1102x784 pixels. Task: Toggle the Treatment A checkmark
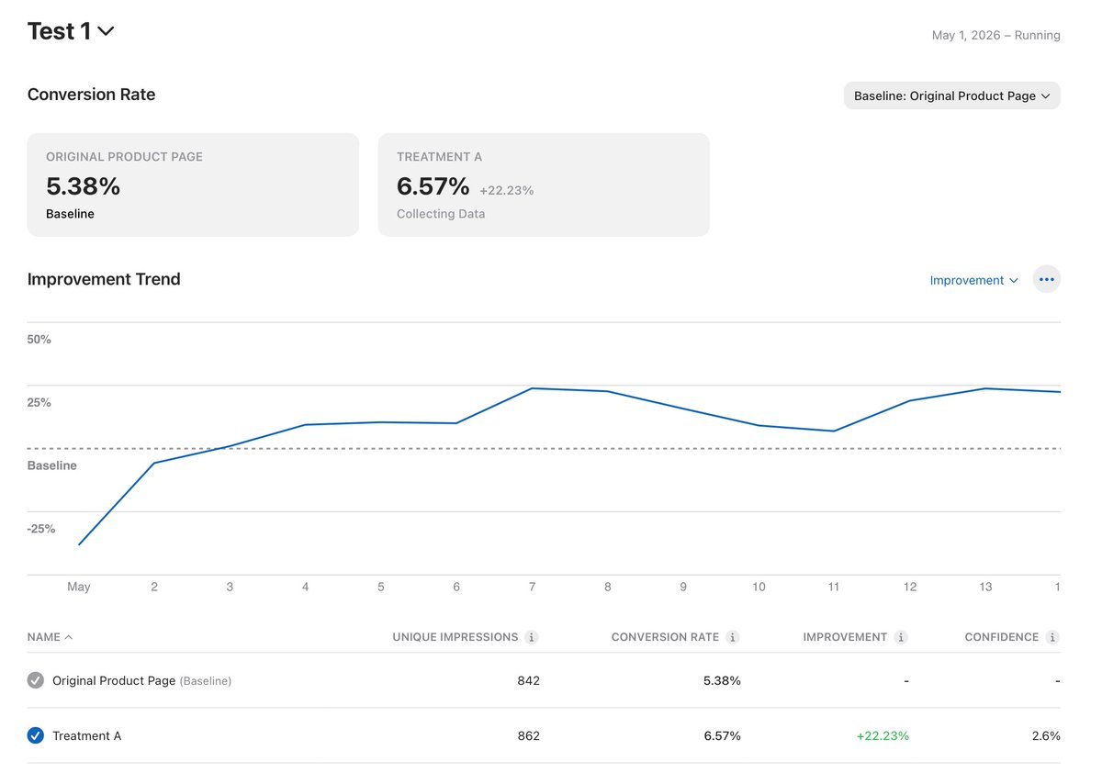[36, 735]
